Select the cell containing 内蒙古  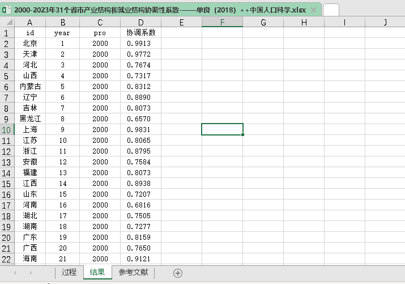[30, 87]
